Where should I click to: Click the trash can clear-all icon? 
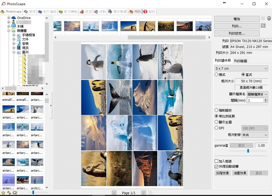click(x=269, y=18)
